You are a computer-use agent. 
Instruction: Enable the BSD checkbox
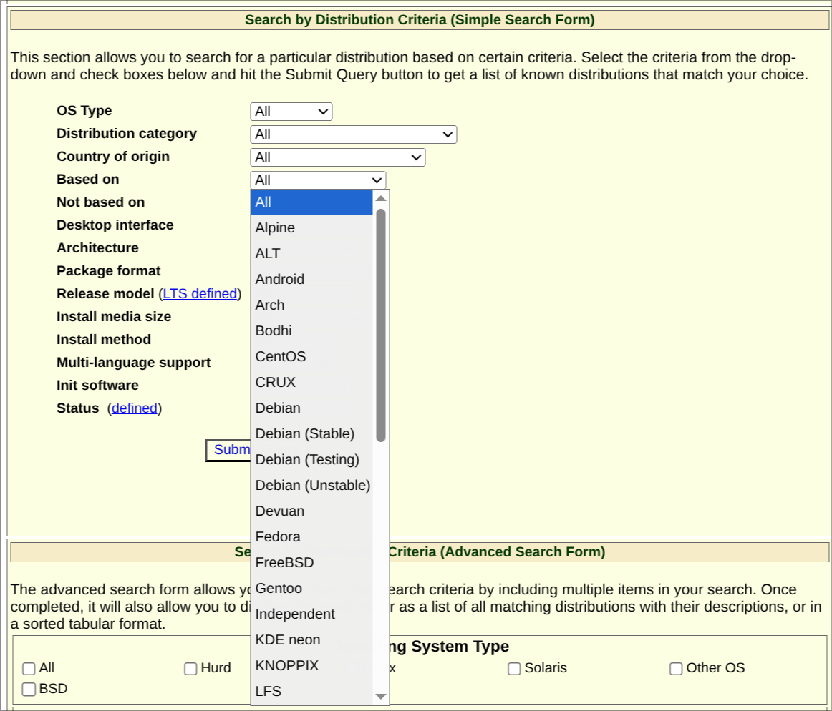(x=29, y=688)
